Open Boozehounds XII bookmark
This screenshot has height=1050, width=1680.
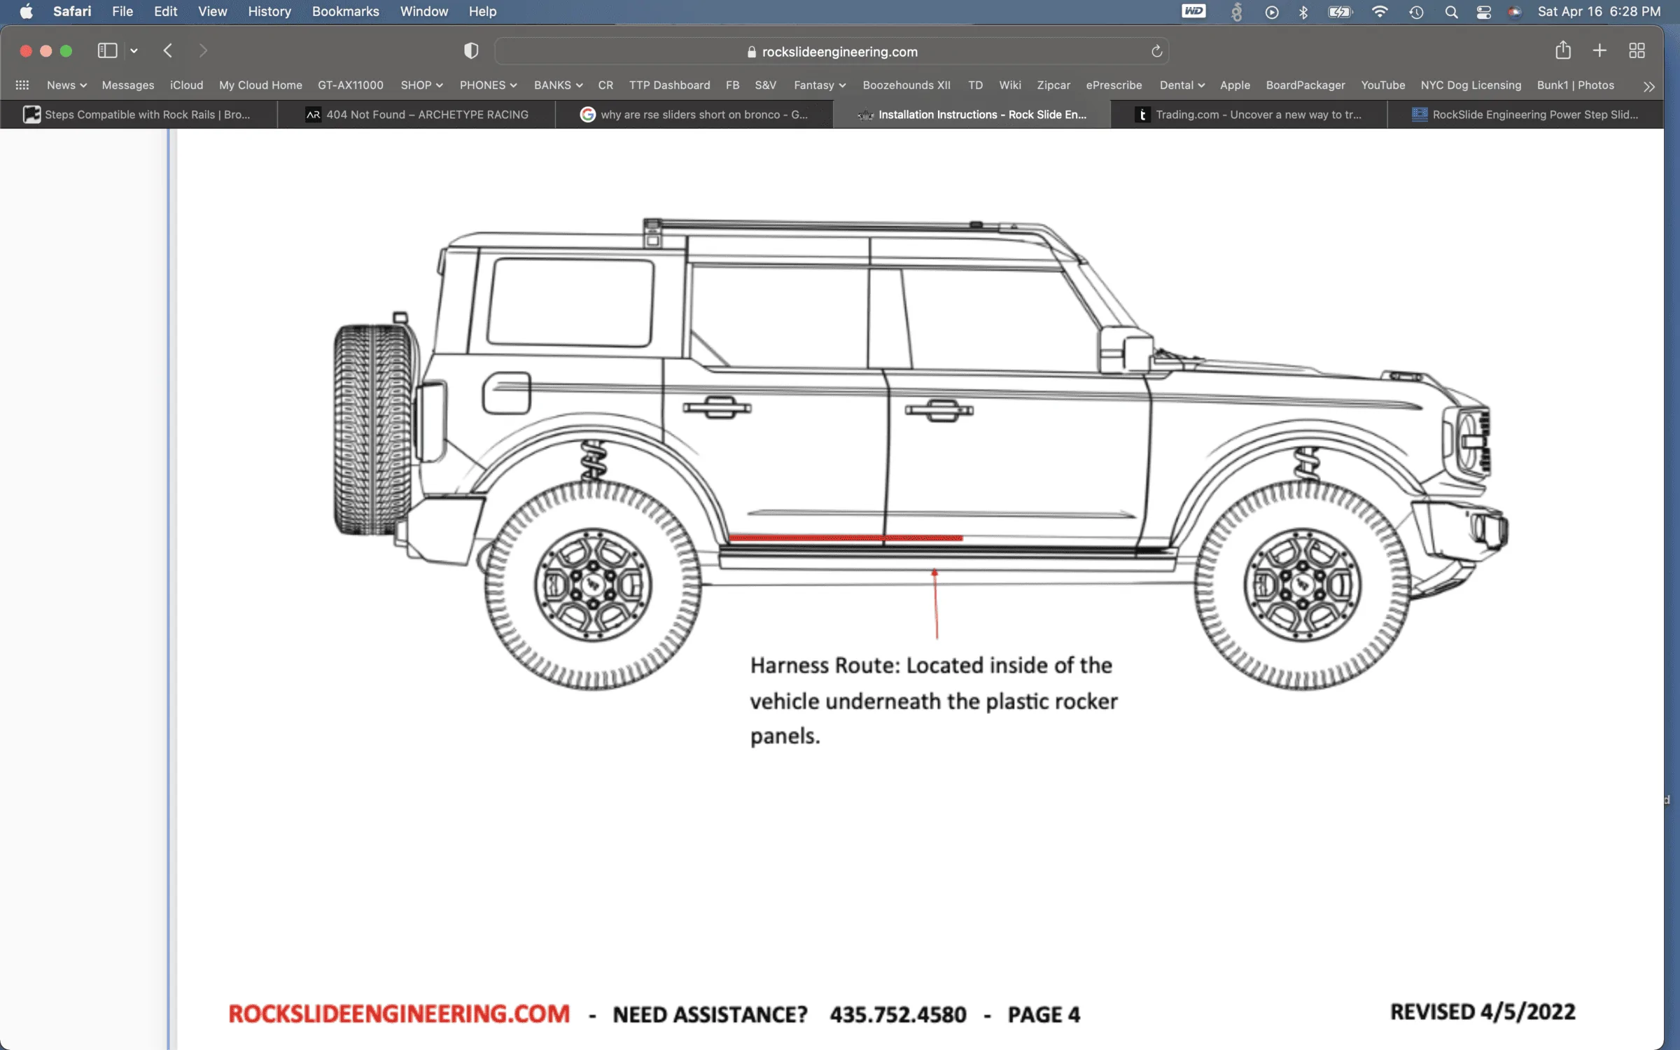(x=906, y=85)
